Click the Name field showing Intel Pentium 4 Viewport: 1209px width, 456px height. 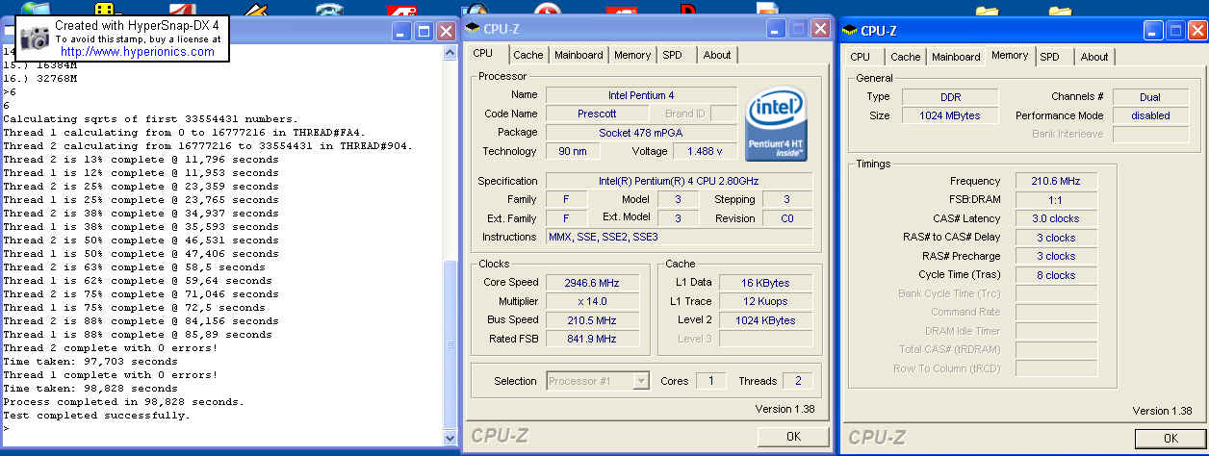click(x=641, y=95)
